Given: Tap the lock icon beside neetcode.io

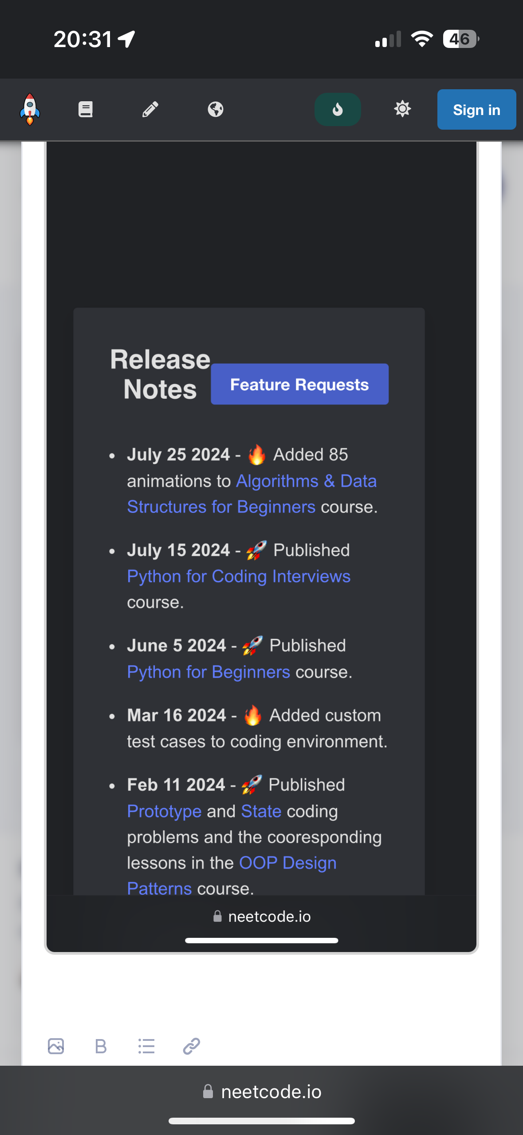Looking at the screenshot, I should tap(208, 1091).
